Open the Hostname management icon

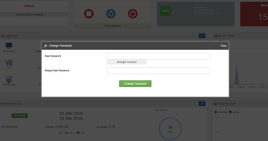tap(9, 46)
